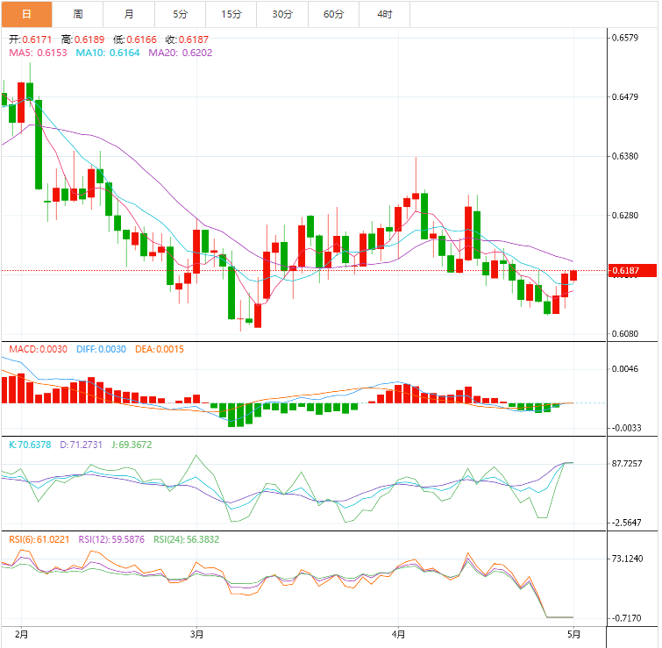662x648 pixels.
Task: Click the 4月 date axis marker
Action: 398,634
